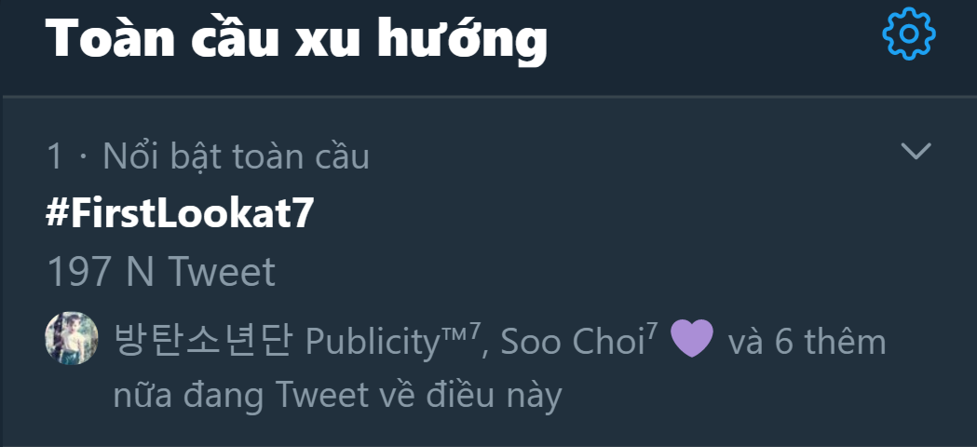Click the Toàn cầu xu hướng heading
977x447 pixels.
pos(296,39)
